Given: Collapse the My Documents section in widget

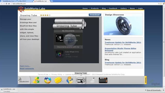Looking at the screenshot, I should tap(82, 31).
